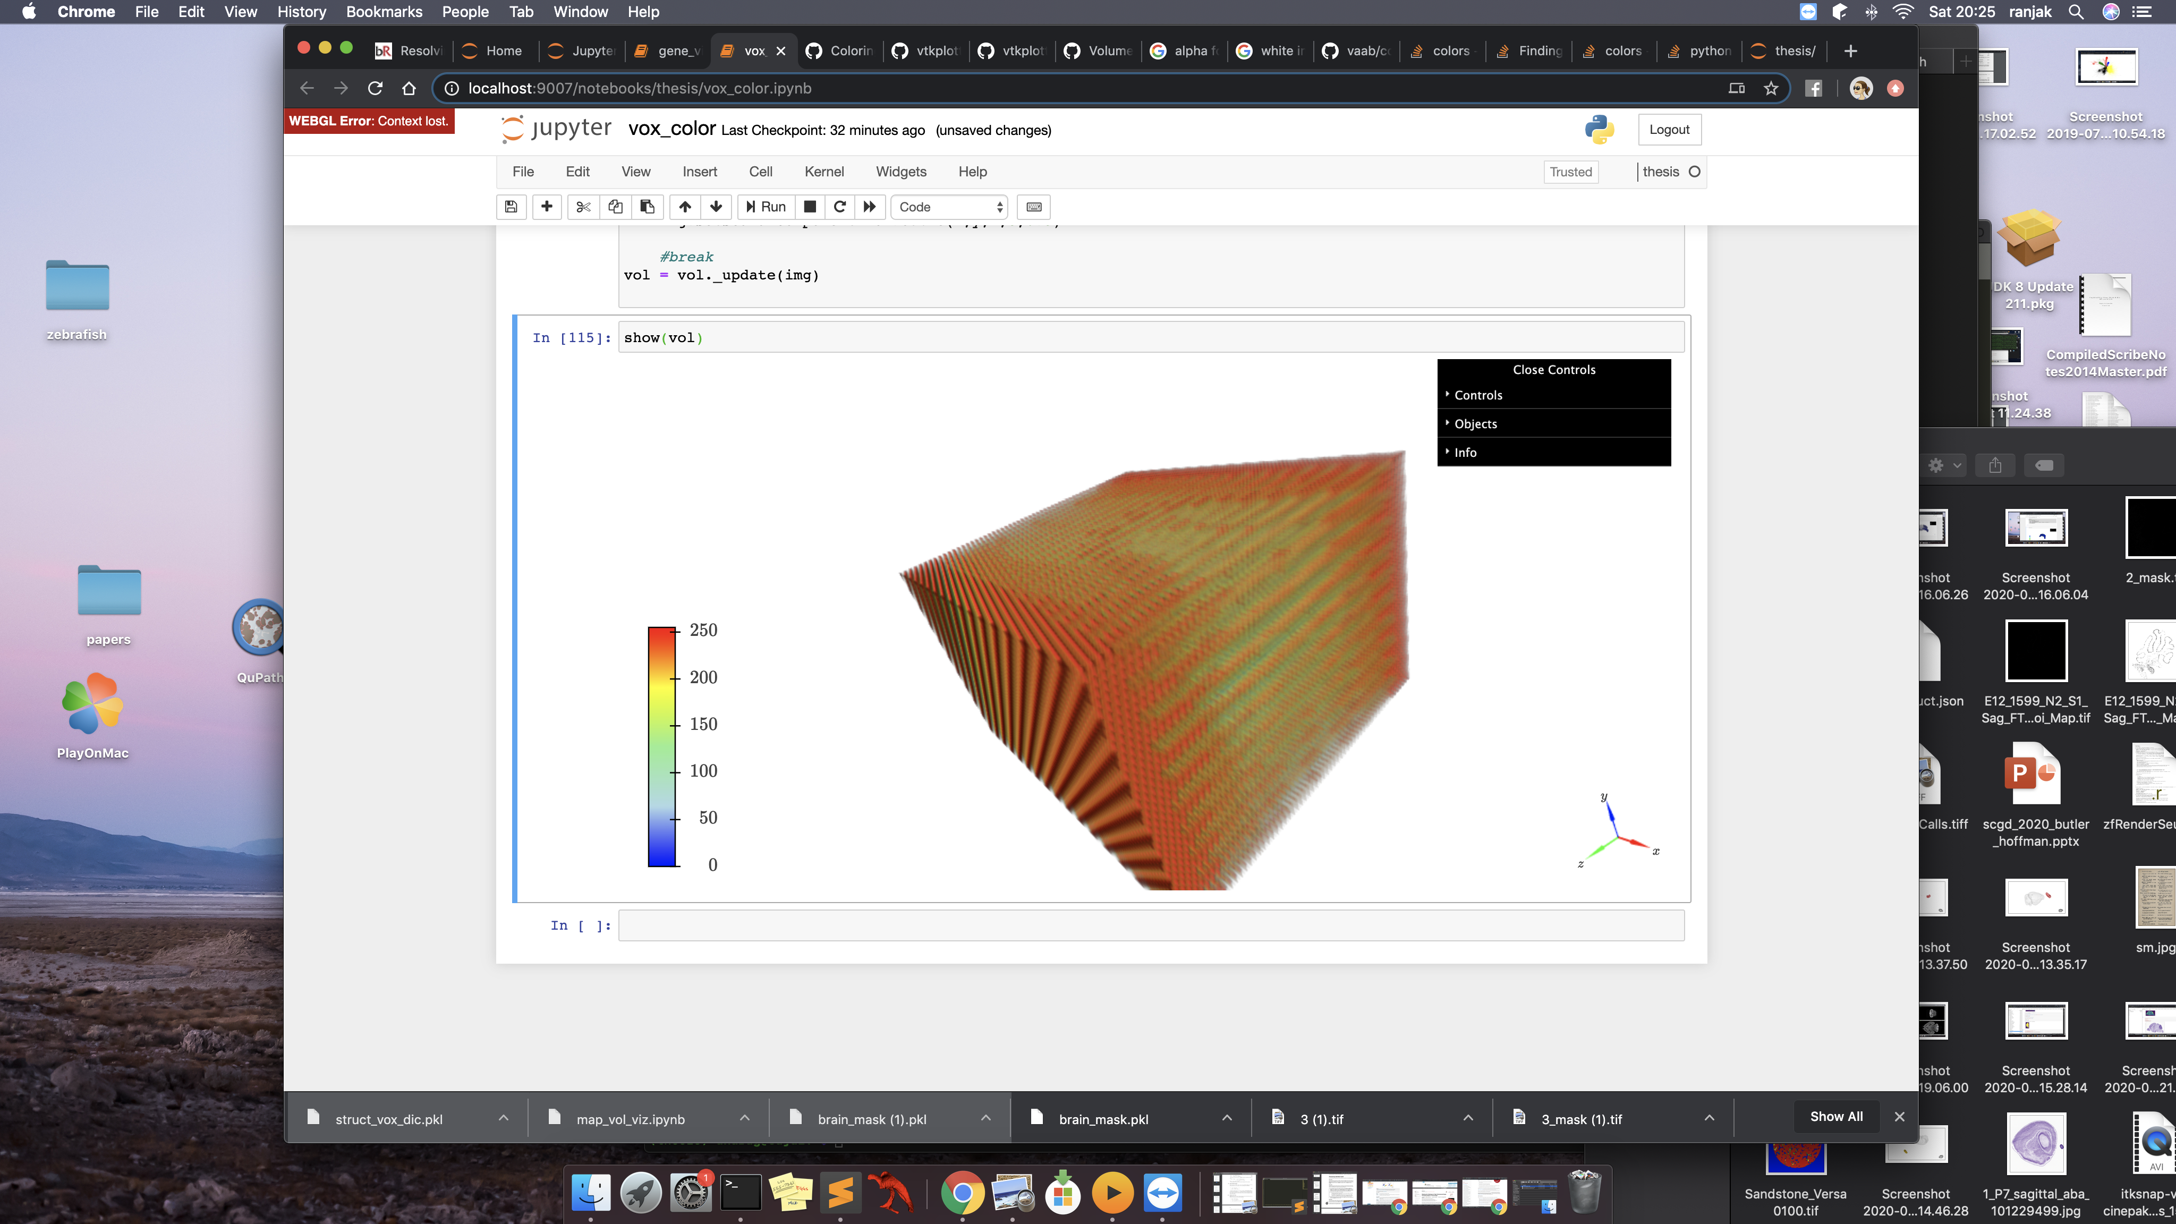
Task: Move selected cell up arrow
Action: point(685,207)
